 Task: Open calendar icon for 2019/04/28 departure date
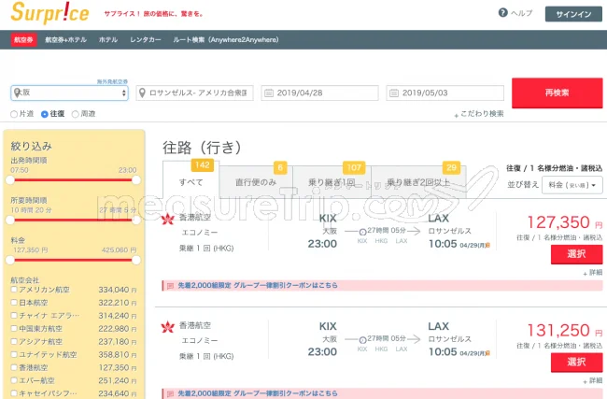tap(269, 93)
